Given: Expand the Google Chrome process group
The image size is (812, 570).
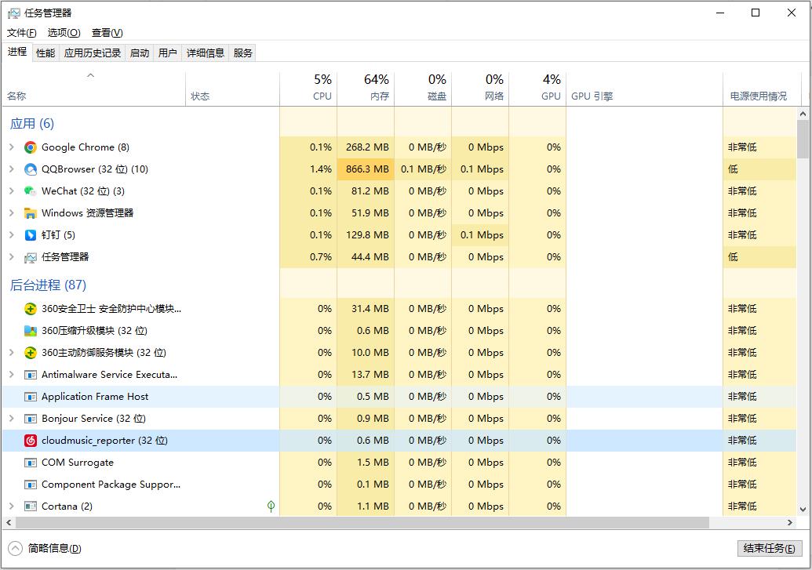Looking at the screenshot, I should coord(11,147).
